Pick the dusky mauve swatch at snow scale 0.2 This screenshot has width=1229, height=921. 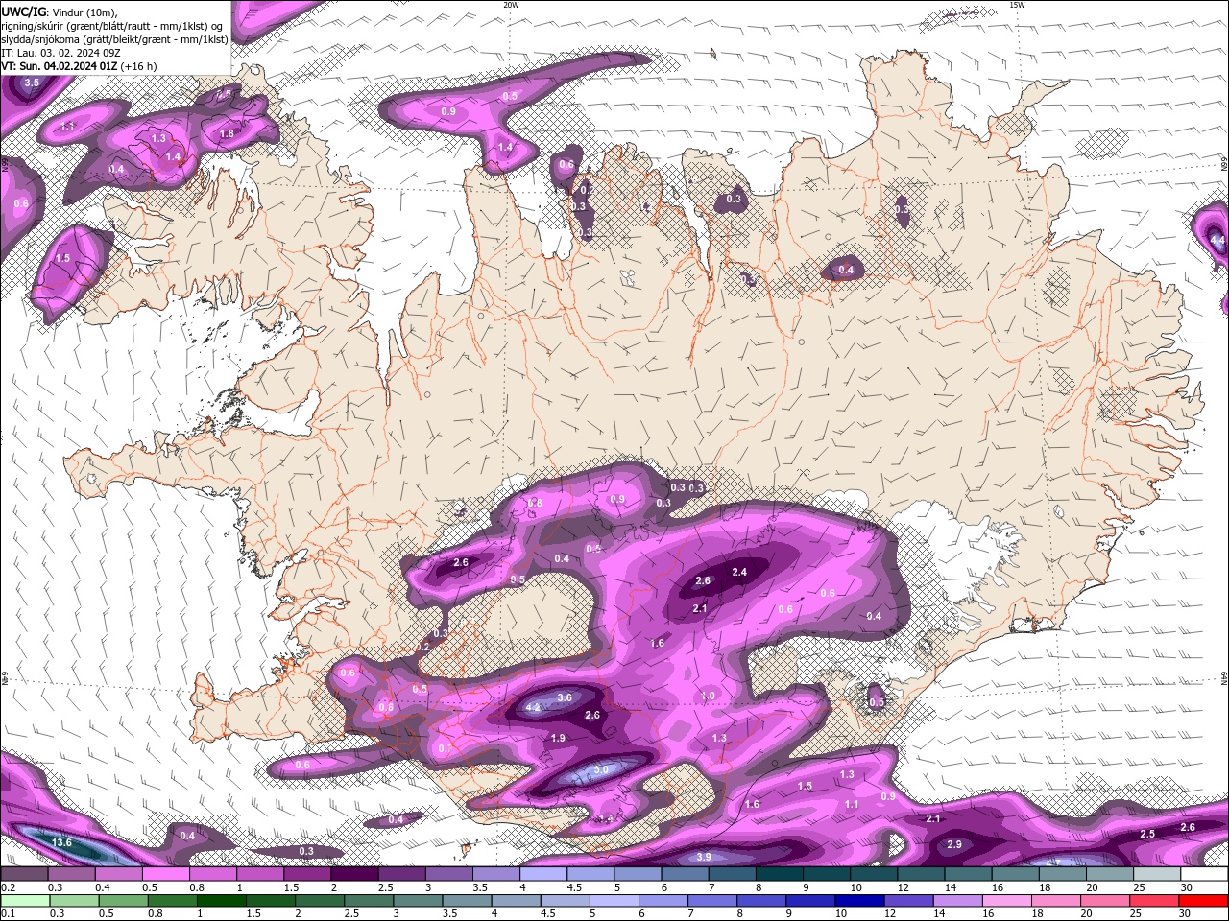(25, 874)
